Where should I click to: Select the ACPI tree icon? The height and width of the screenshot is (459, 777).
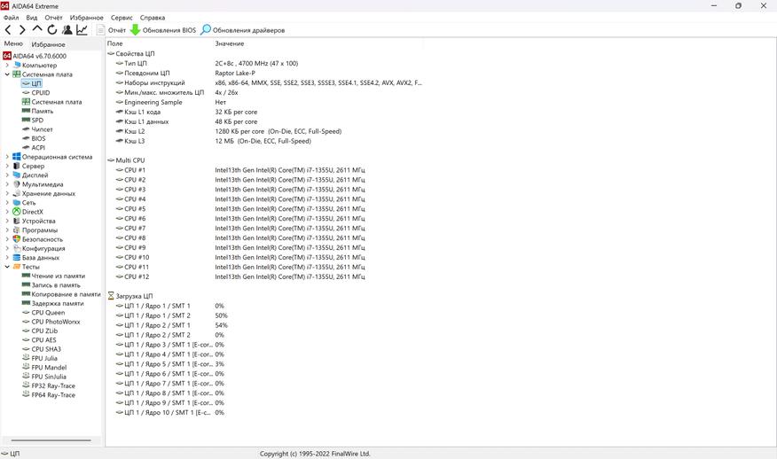(x=27, y=148)
